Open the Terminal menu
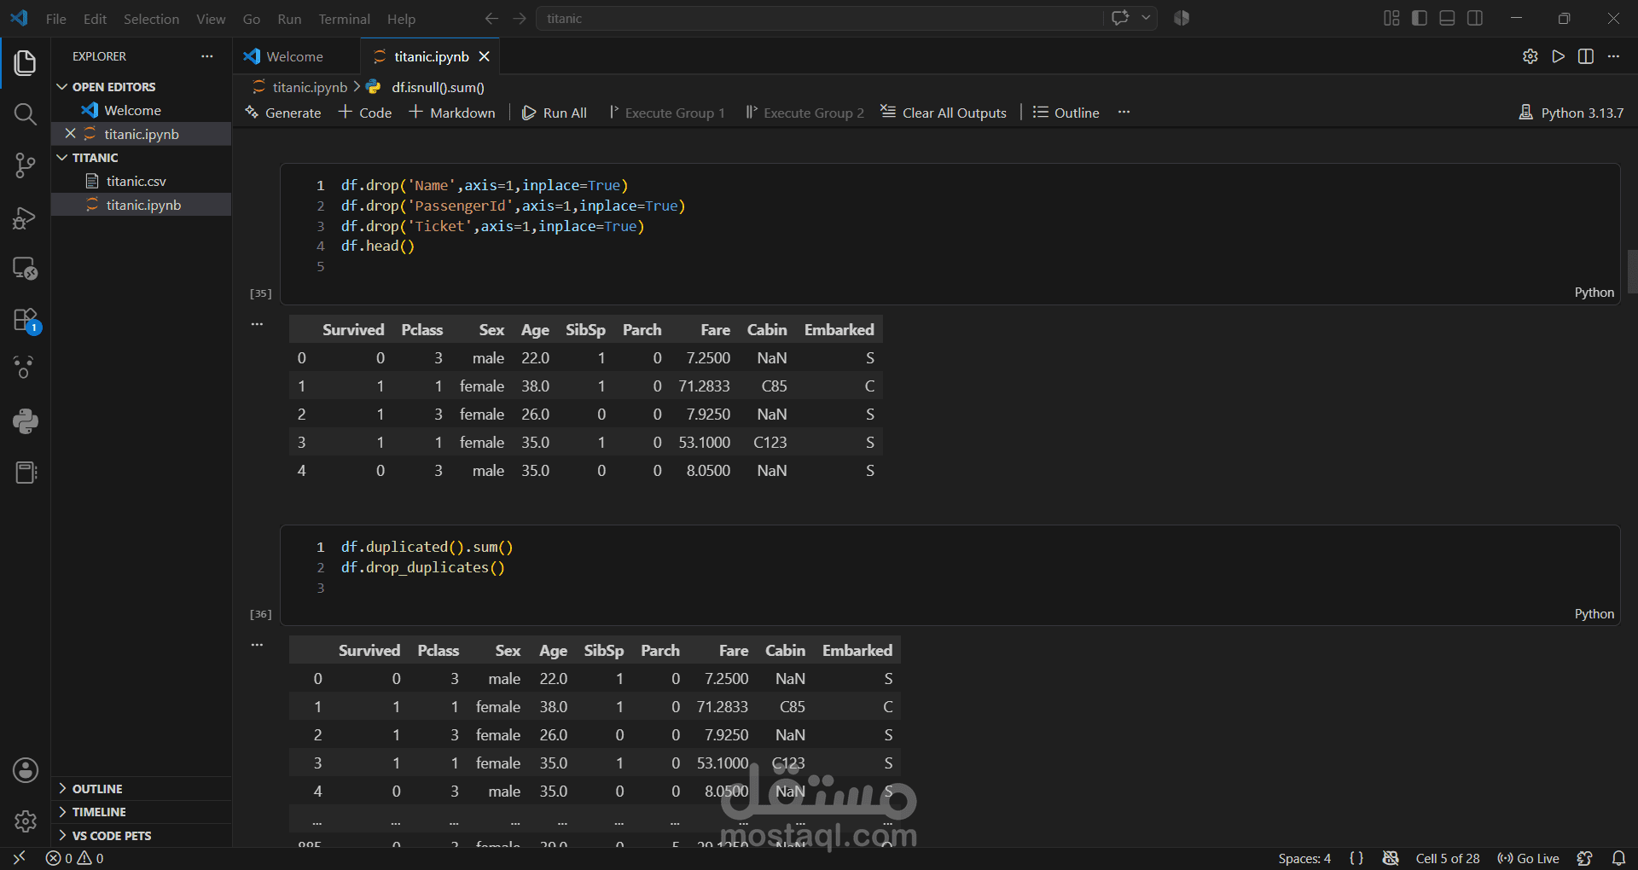This screenshot has height=870, width=1638. (x=344, y=19)
